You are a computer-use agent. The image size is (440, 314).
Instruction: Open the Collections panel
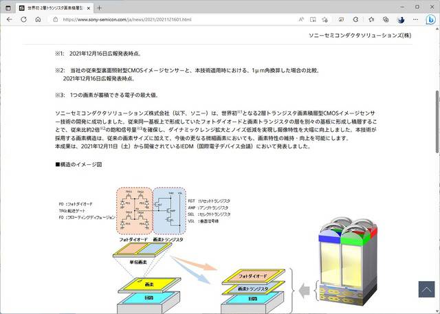pyautogui.click(x=386, y=19)
